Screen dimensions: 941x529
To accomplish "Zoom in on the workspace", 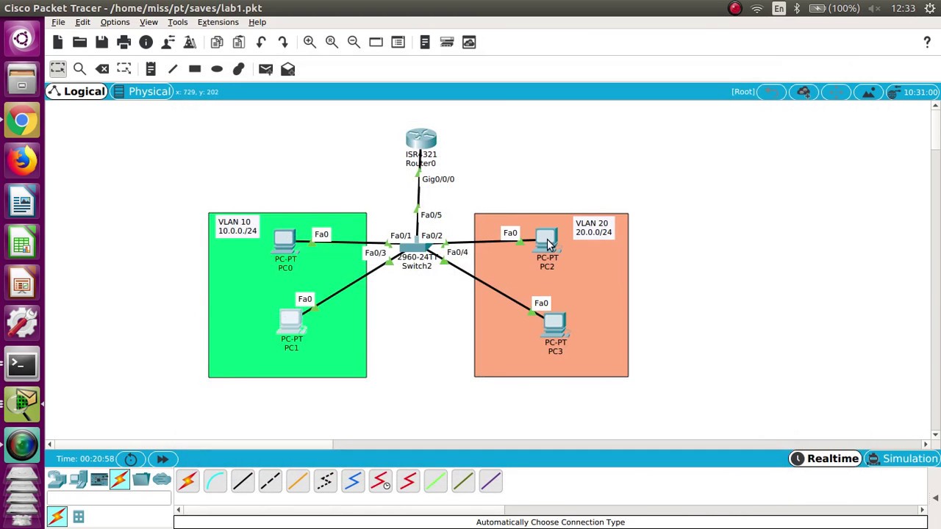I will click(310, 42).
